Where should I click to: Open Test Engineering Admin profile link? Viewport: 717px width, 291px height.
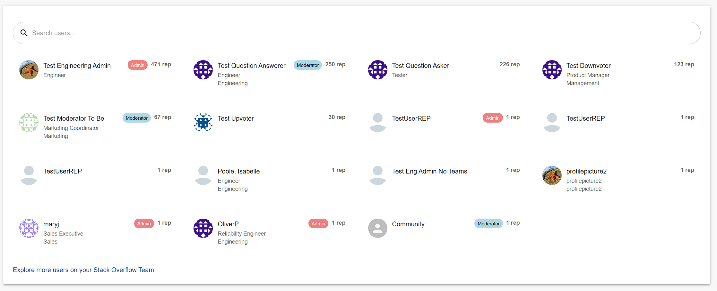click(x=77, y=66)
